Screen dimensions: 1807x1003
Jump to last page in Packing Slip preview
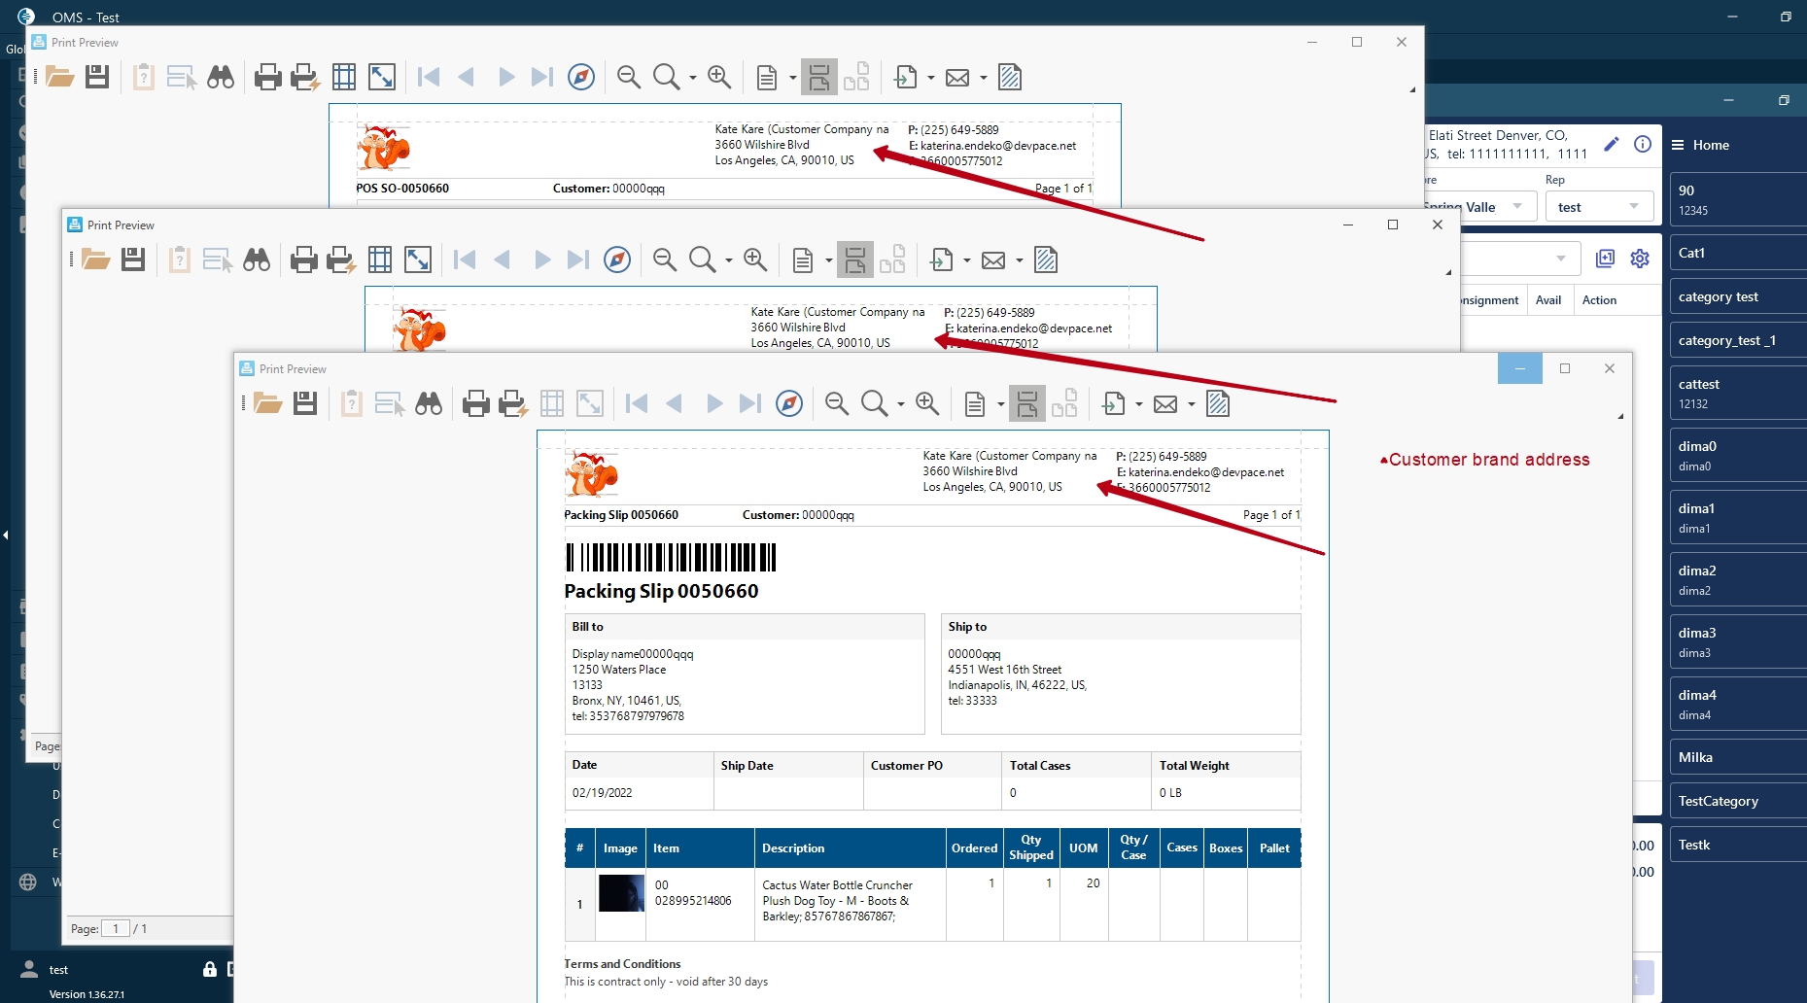pos(750,403)
